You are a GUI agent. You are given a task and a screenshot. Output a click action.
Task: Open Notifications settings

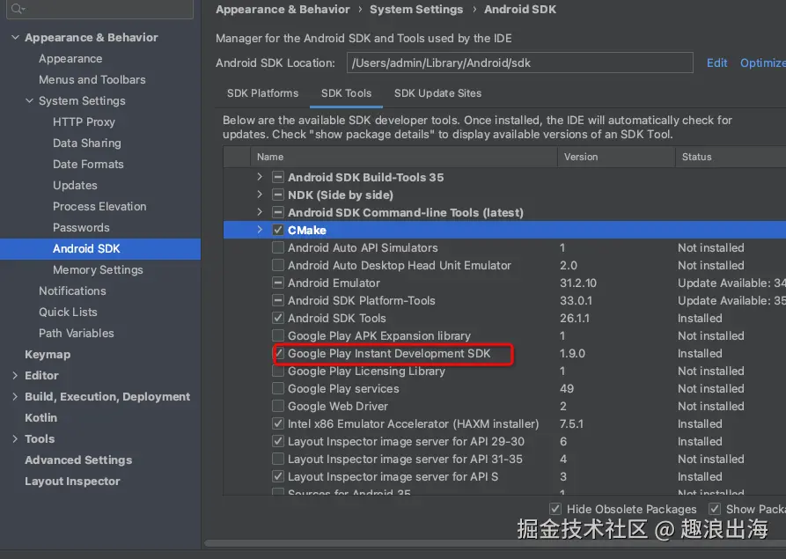coord(73,291)
